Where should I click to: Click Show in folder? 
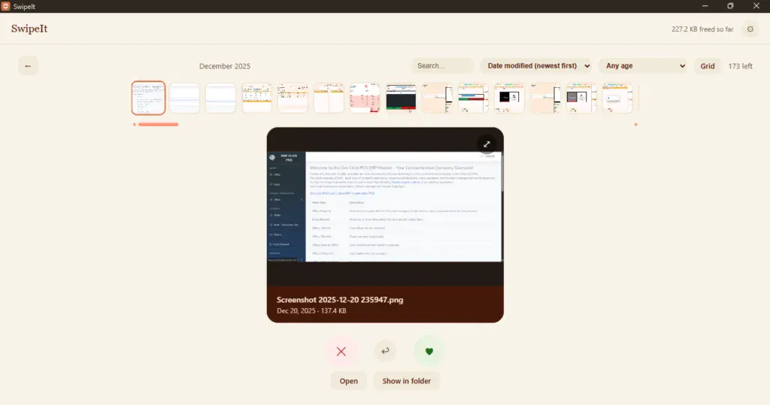pos(407,381)
